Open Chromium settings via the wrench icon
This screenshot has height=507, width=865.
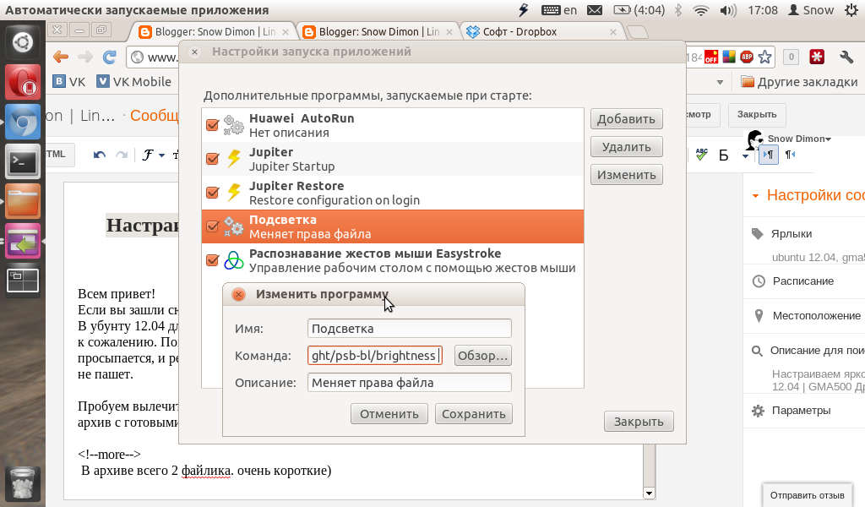846,57
